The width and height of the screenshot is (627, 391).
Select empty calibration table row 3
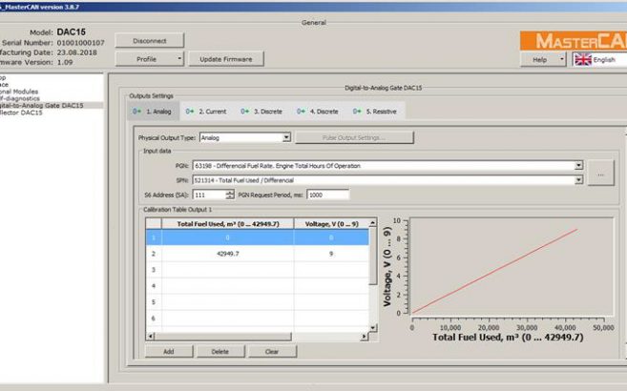tap(257, 270)
